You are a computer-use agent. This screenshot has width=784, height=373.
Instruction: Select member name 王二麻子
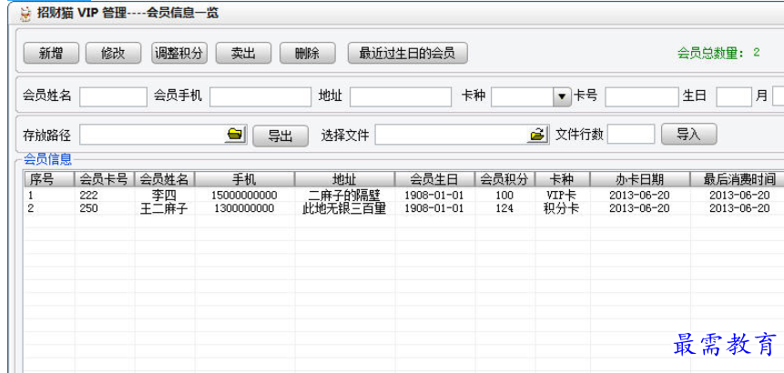tap(164, 208)
